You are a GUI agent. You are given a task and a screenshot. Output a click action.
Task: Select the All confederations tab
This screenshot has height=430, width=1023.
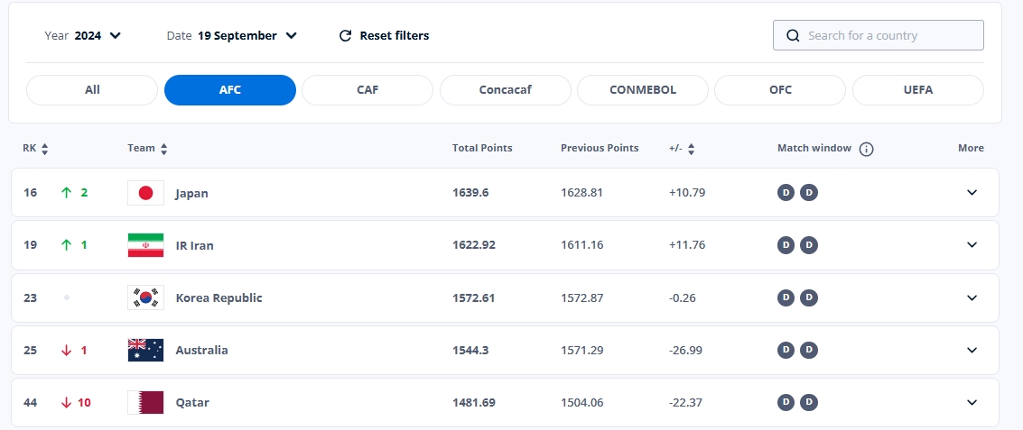pos(92,90)
